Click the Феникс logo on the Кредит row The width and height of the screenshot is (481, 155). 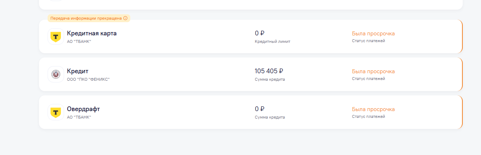click(55, 74)
